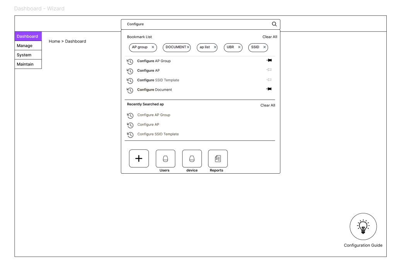Pin the Configure AP suggestion
Image resolution: width=396 pixels, height=262 pixels.
pyautogui.click(x=269, y=70)
